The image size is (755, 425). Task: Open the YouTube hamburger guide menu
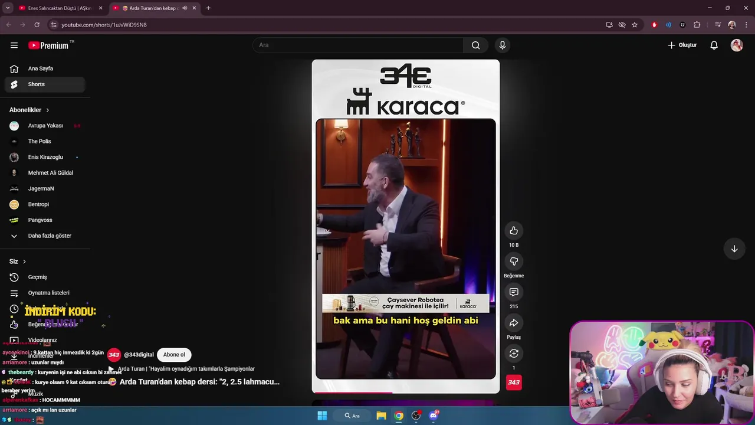14,45
